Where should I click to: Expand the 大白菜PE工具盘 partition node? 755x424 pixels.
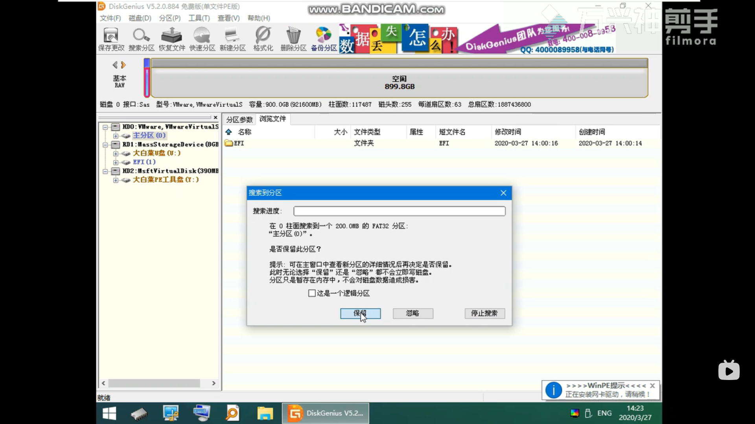point(116,180)
